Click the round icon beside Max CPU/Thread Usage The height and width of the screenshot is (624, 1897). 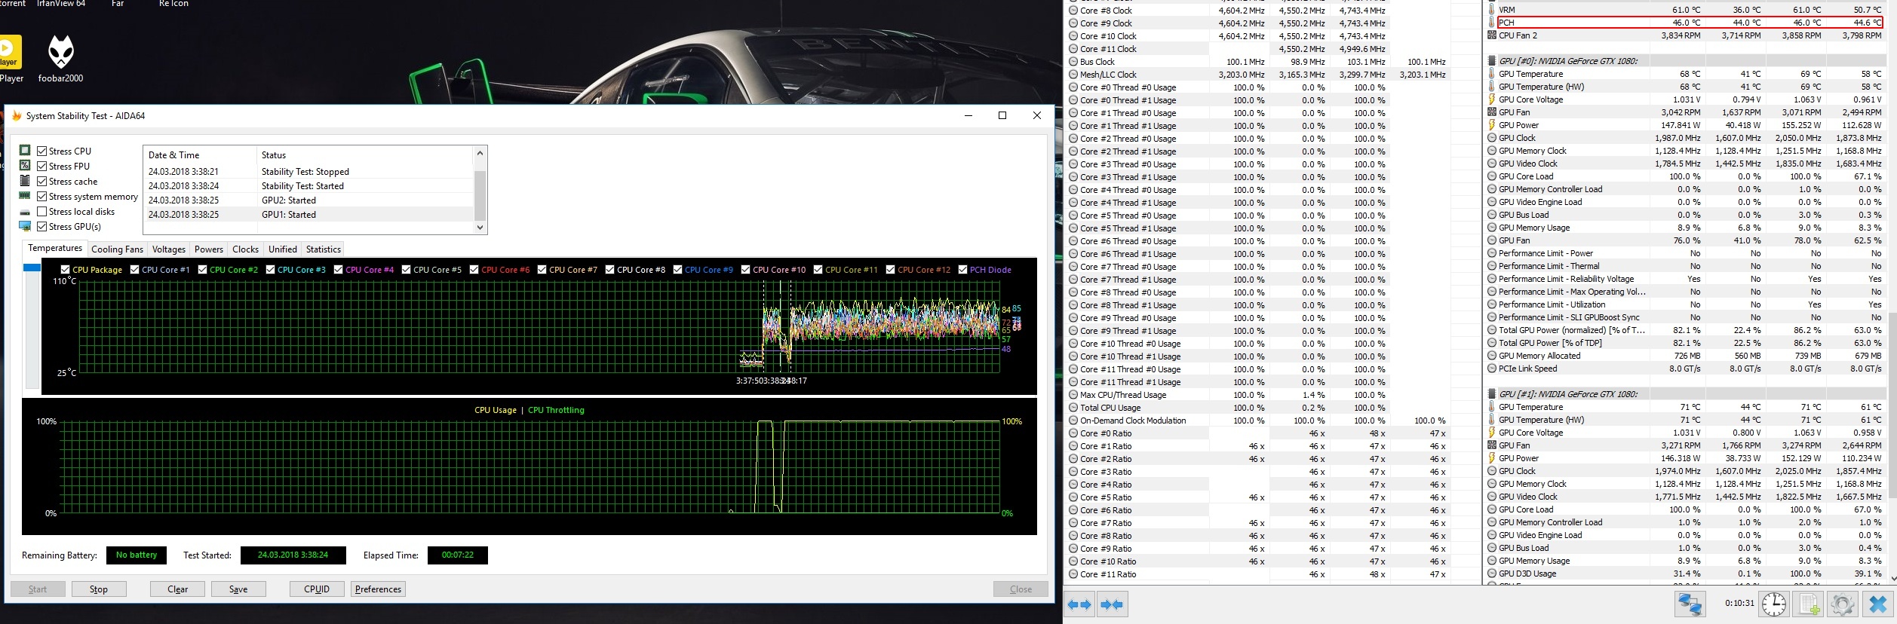1073,395
